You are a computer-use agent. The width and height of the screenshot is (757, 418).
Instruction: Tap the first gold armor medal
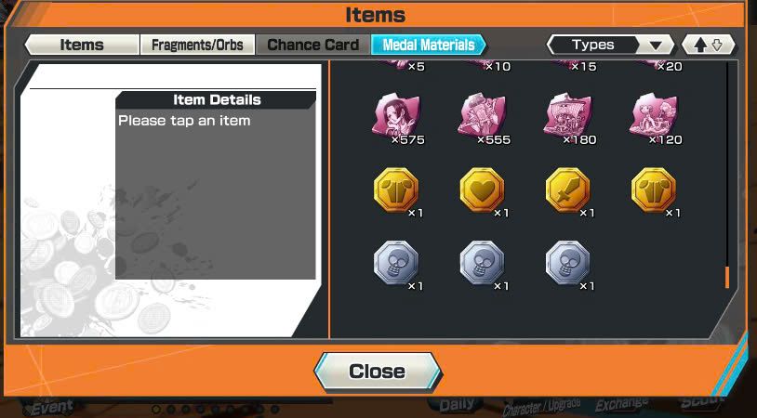[396, 189]
